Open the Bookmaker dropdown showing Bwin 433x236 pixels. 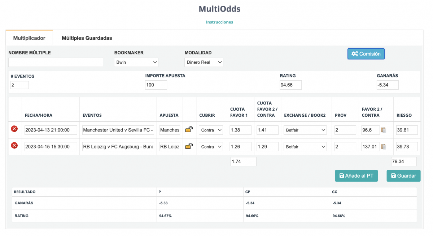(x=136, y=62)
